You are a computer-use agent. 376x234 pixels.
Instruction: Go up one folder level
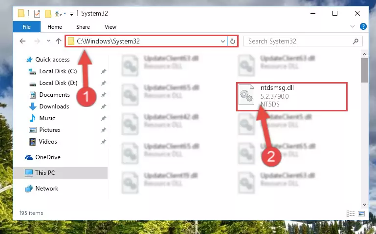click(x=59, y=41)
